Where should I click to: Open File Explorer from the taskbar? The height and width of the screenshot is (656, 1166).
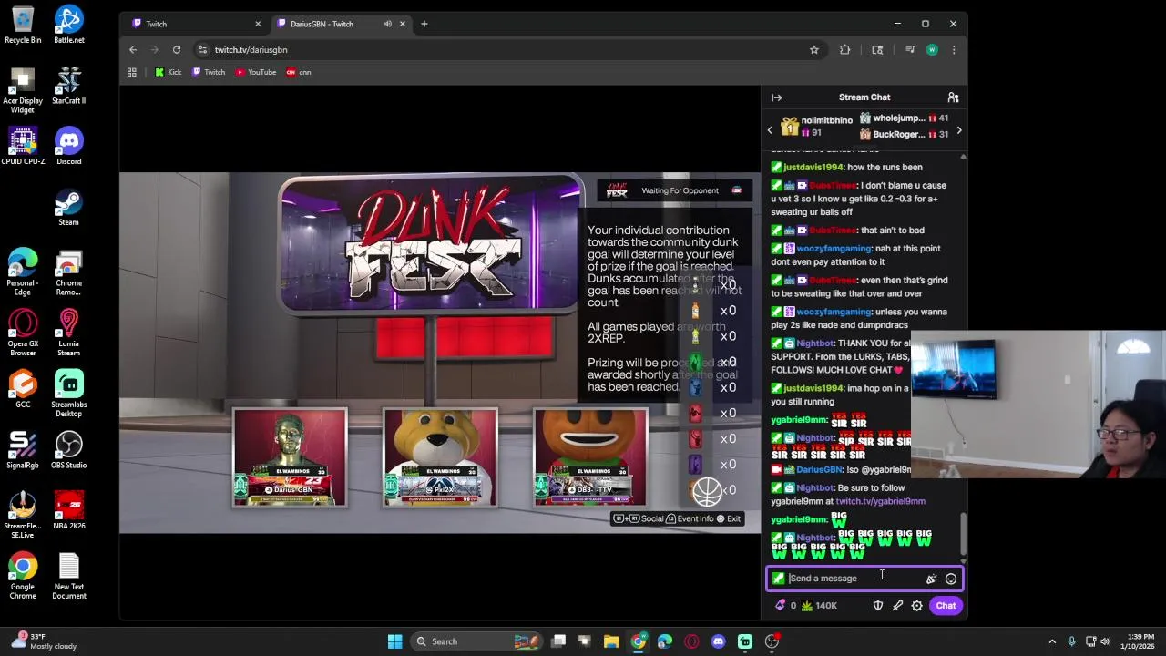tap(611, 641)
